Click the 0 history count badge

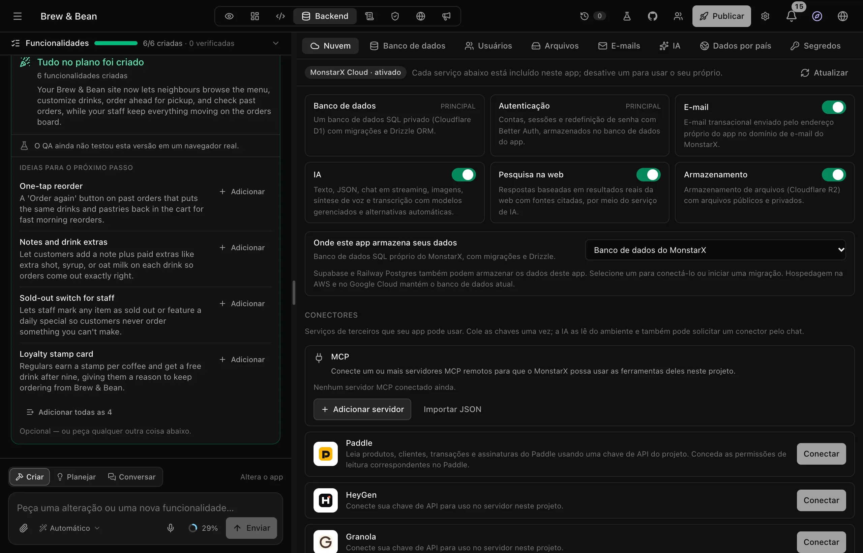point(599,16)
